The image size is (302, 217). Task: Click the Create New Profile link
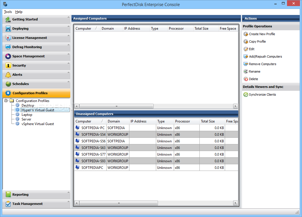[262, 34]
